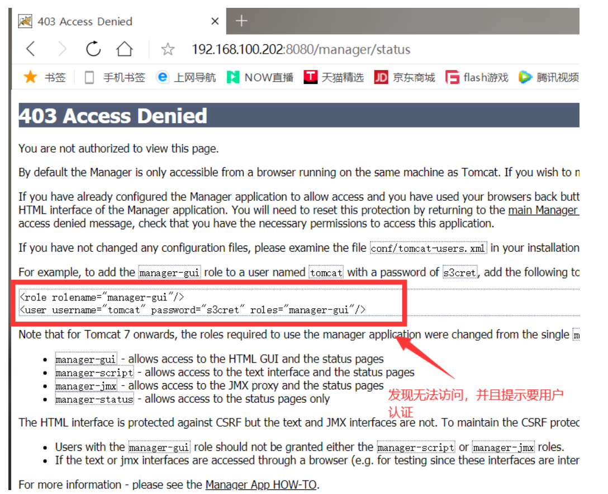Click the manager-status bullet item
This screenshot has width=608, height=494.
tap(192, 399)
